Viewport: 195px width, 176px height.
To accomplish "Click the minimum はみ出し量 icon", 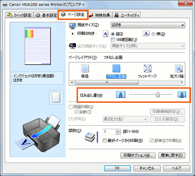I will (120, 95).
